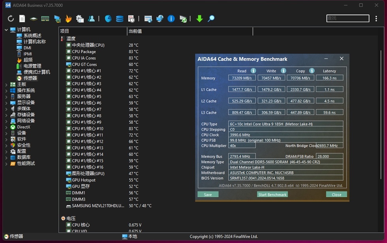This screenshot has width=387, height=243.
Task: Select 软件 category in tree
Action: coord(21,139)
